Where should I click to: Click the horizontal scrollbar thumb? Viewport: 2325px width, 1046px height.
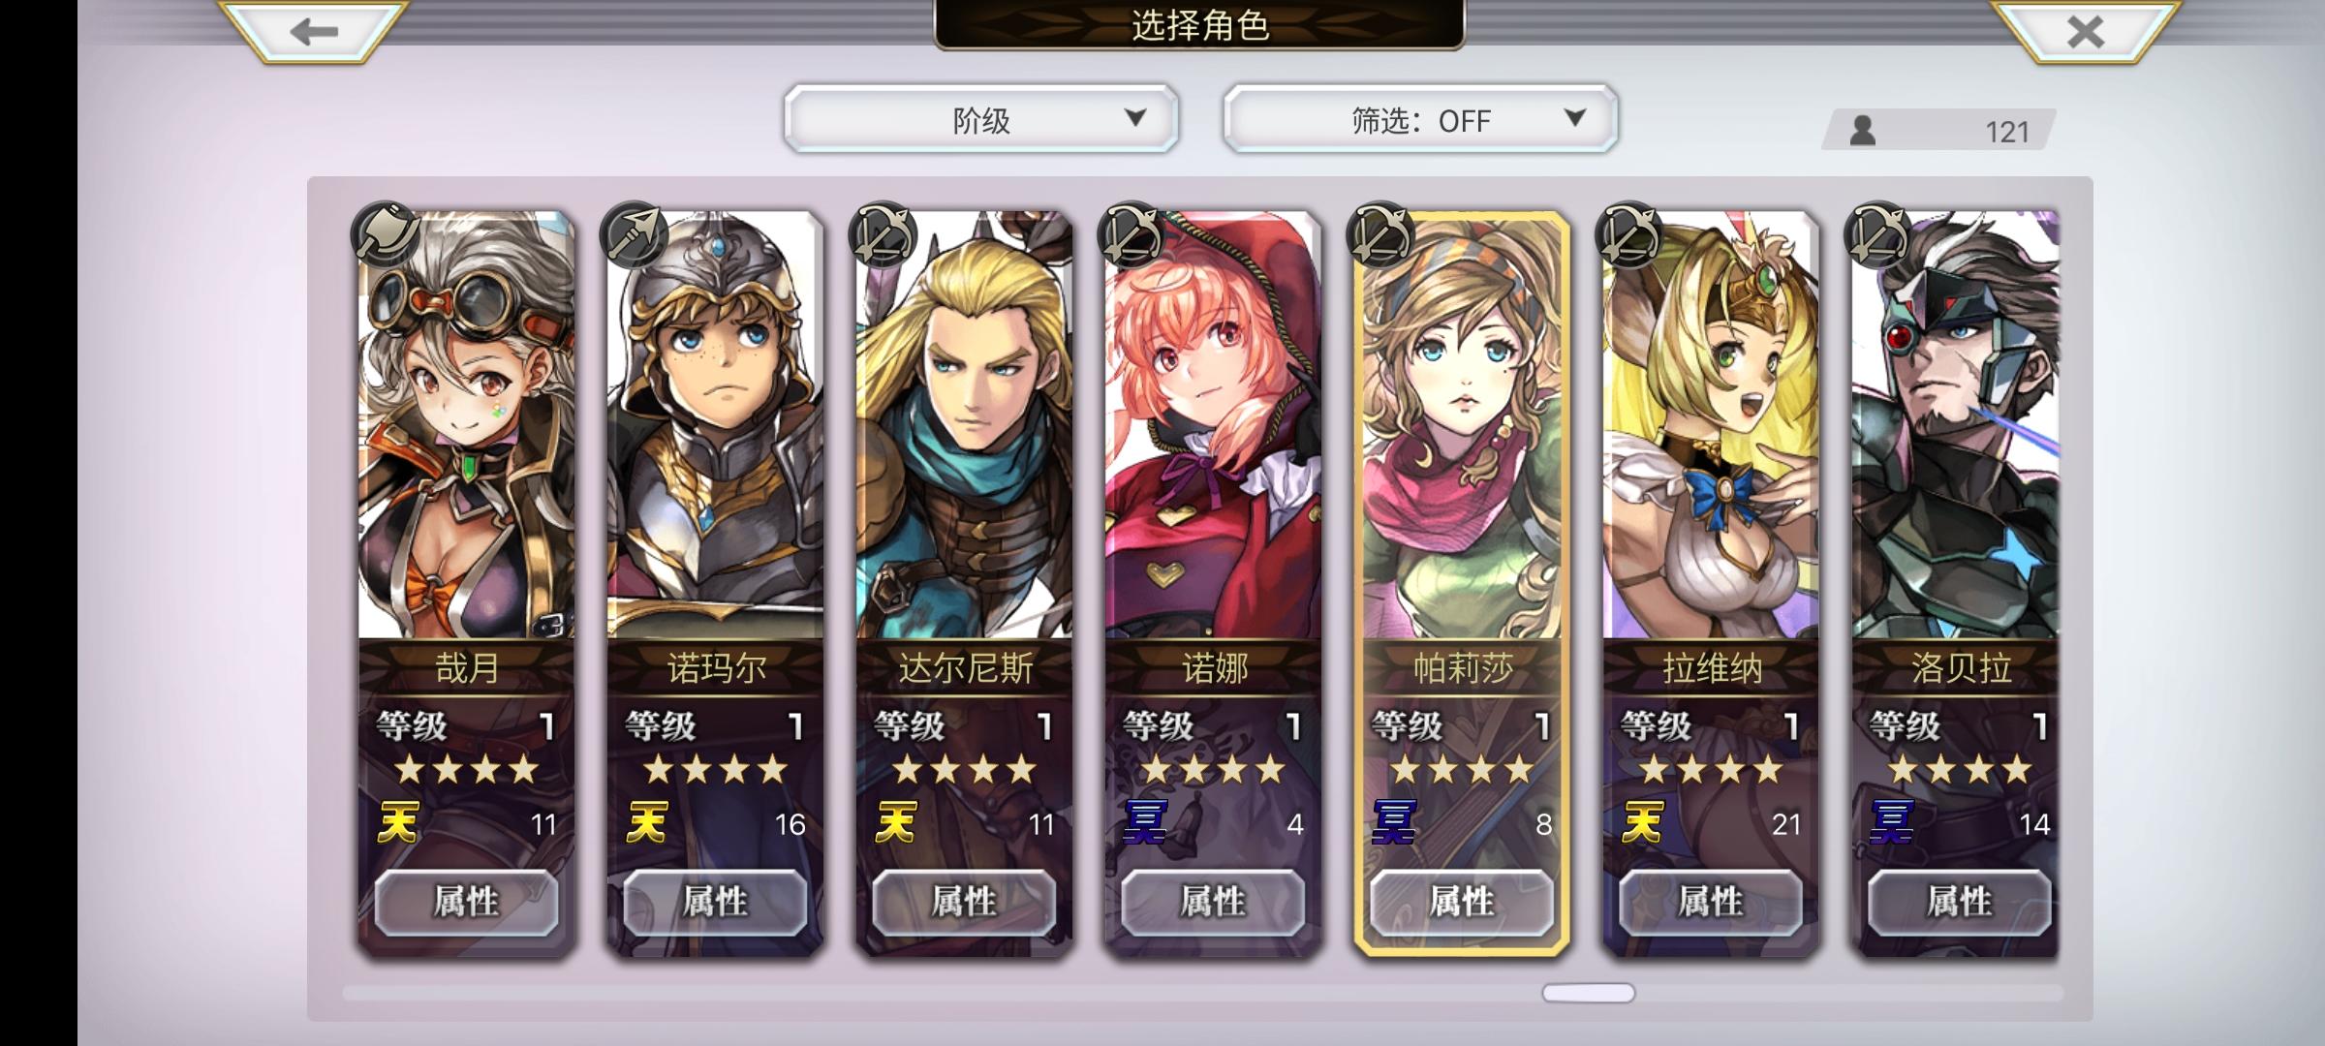(x=1588, y=993)
